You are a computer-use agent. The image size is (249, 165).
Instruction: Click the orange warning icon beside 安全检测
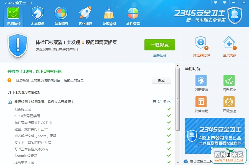click(x=9, y=80)
